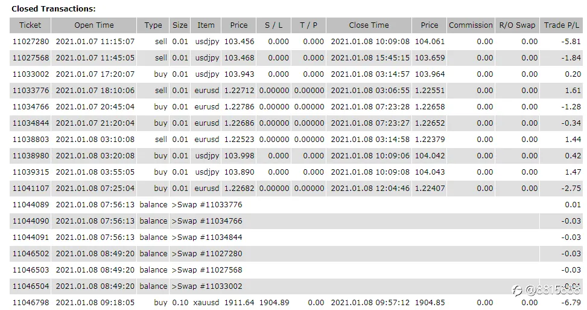The height and width of the screenshot is (310, 587).
Task: Click the Type column header
Action: pos(153,25)
